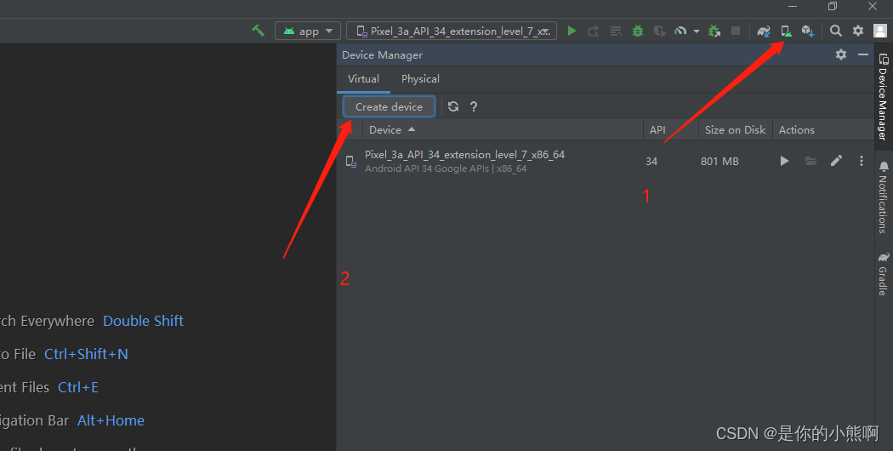
Task: Click the Make Project hammer icon
Action: (x=258, y=31)
